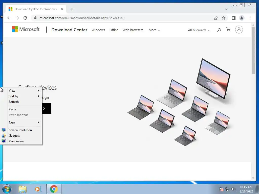Open the Windows Start button
Viewport: 259px width, 194px height.
click(x=7, y=189)
